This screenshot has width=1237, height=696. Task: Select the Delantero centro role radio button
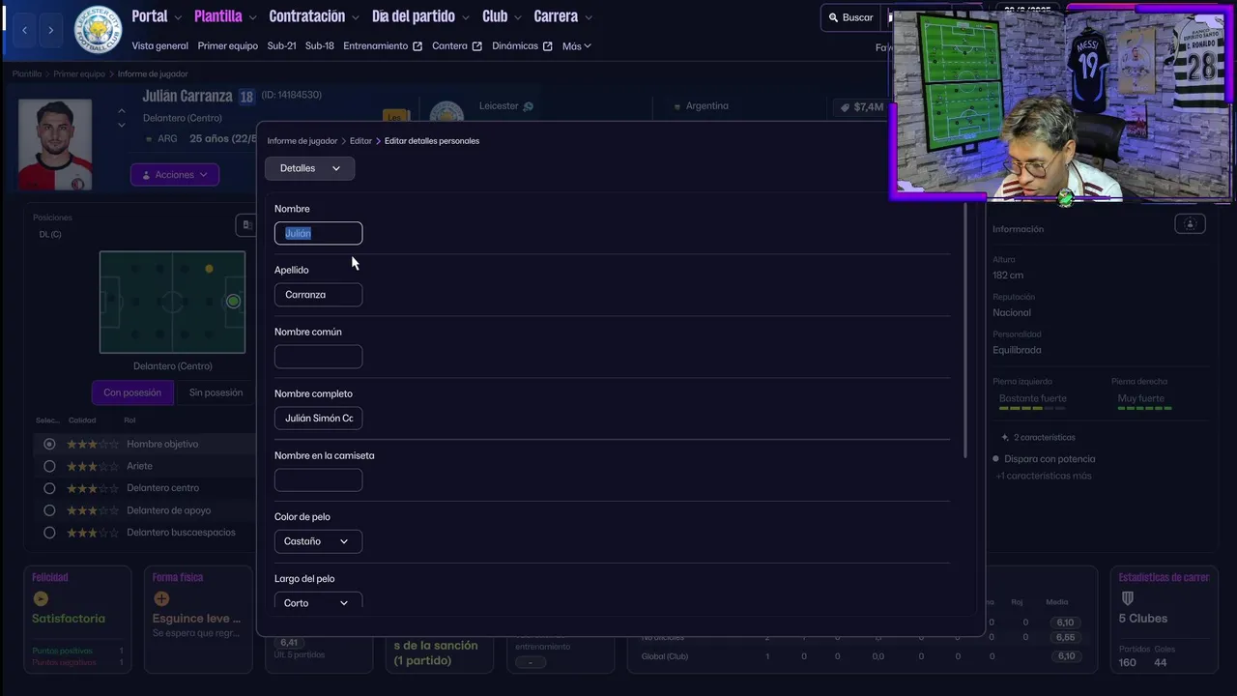[x=49, y=488]
